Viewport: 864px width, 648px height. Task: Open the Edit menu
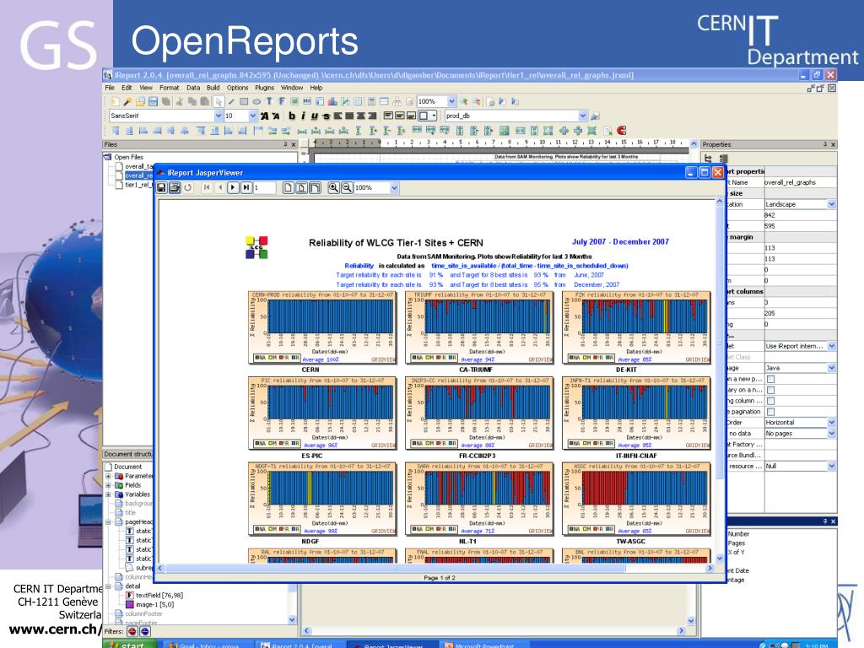pos(127,88)
